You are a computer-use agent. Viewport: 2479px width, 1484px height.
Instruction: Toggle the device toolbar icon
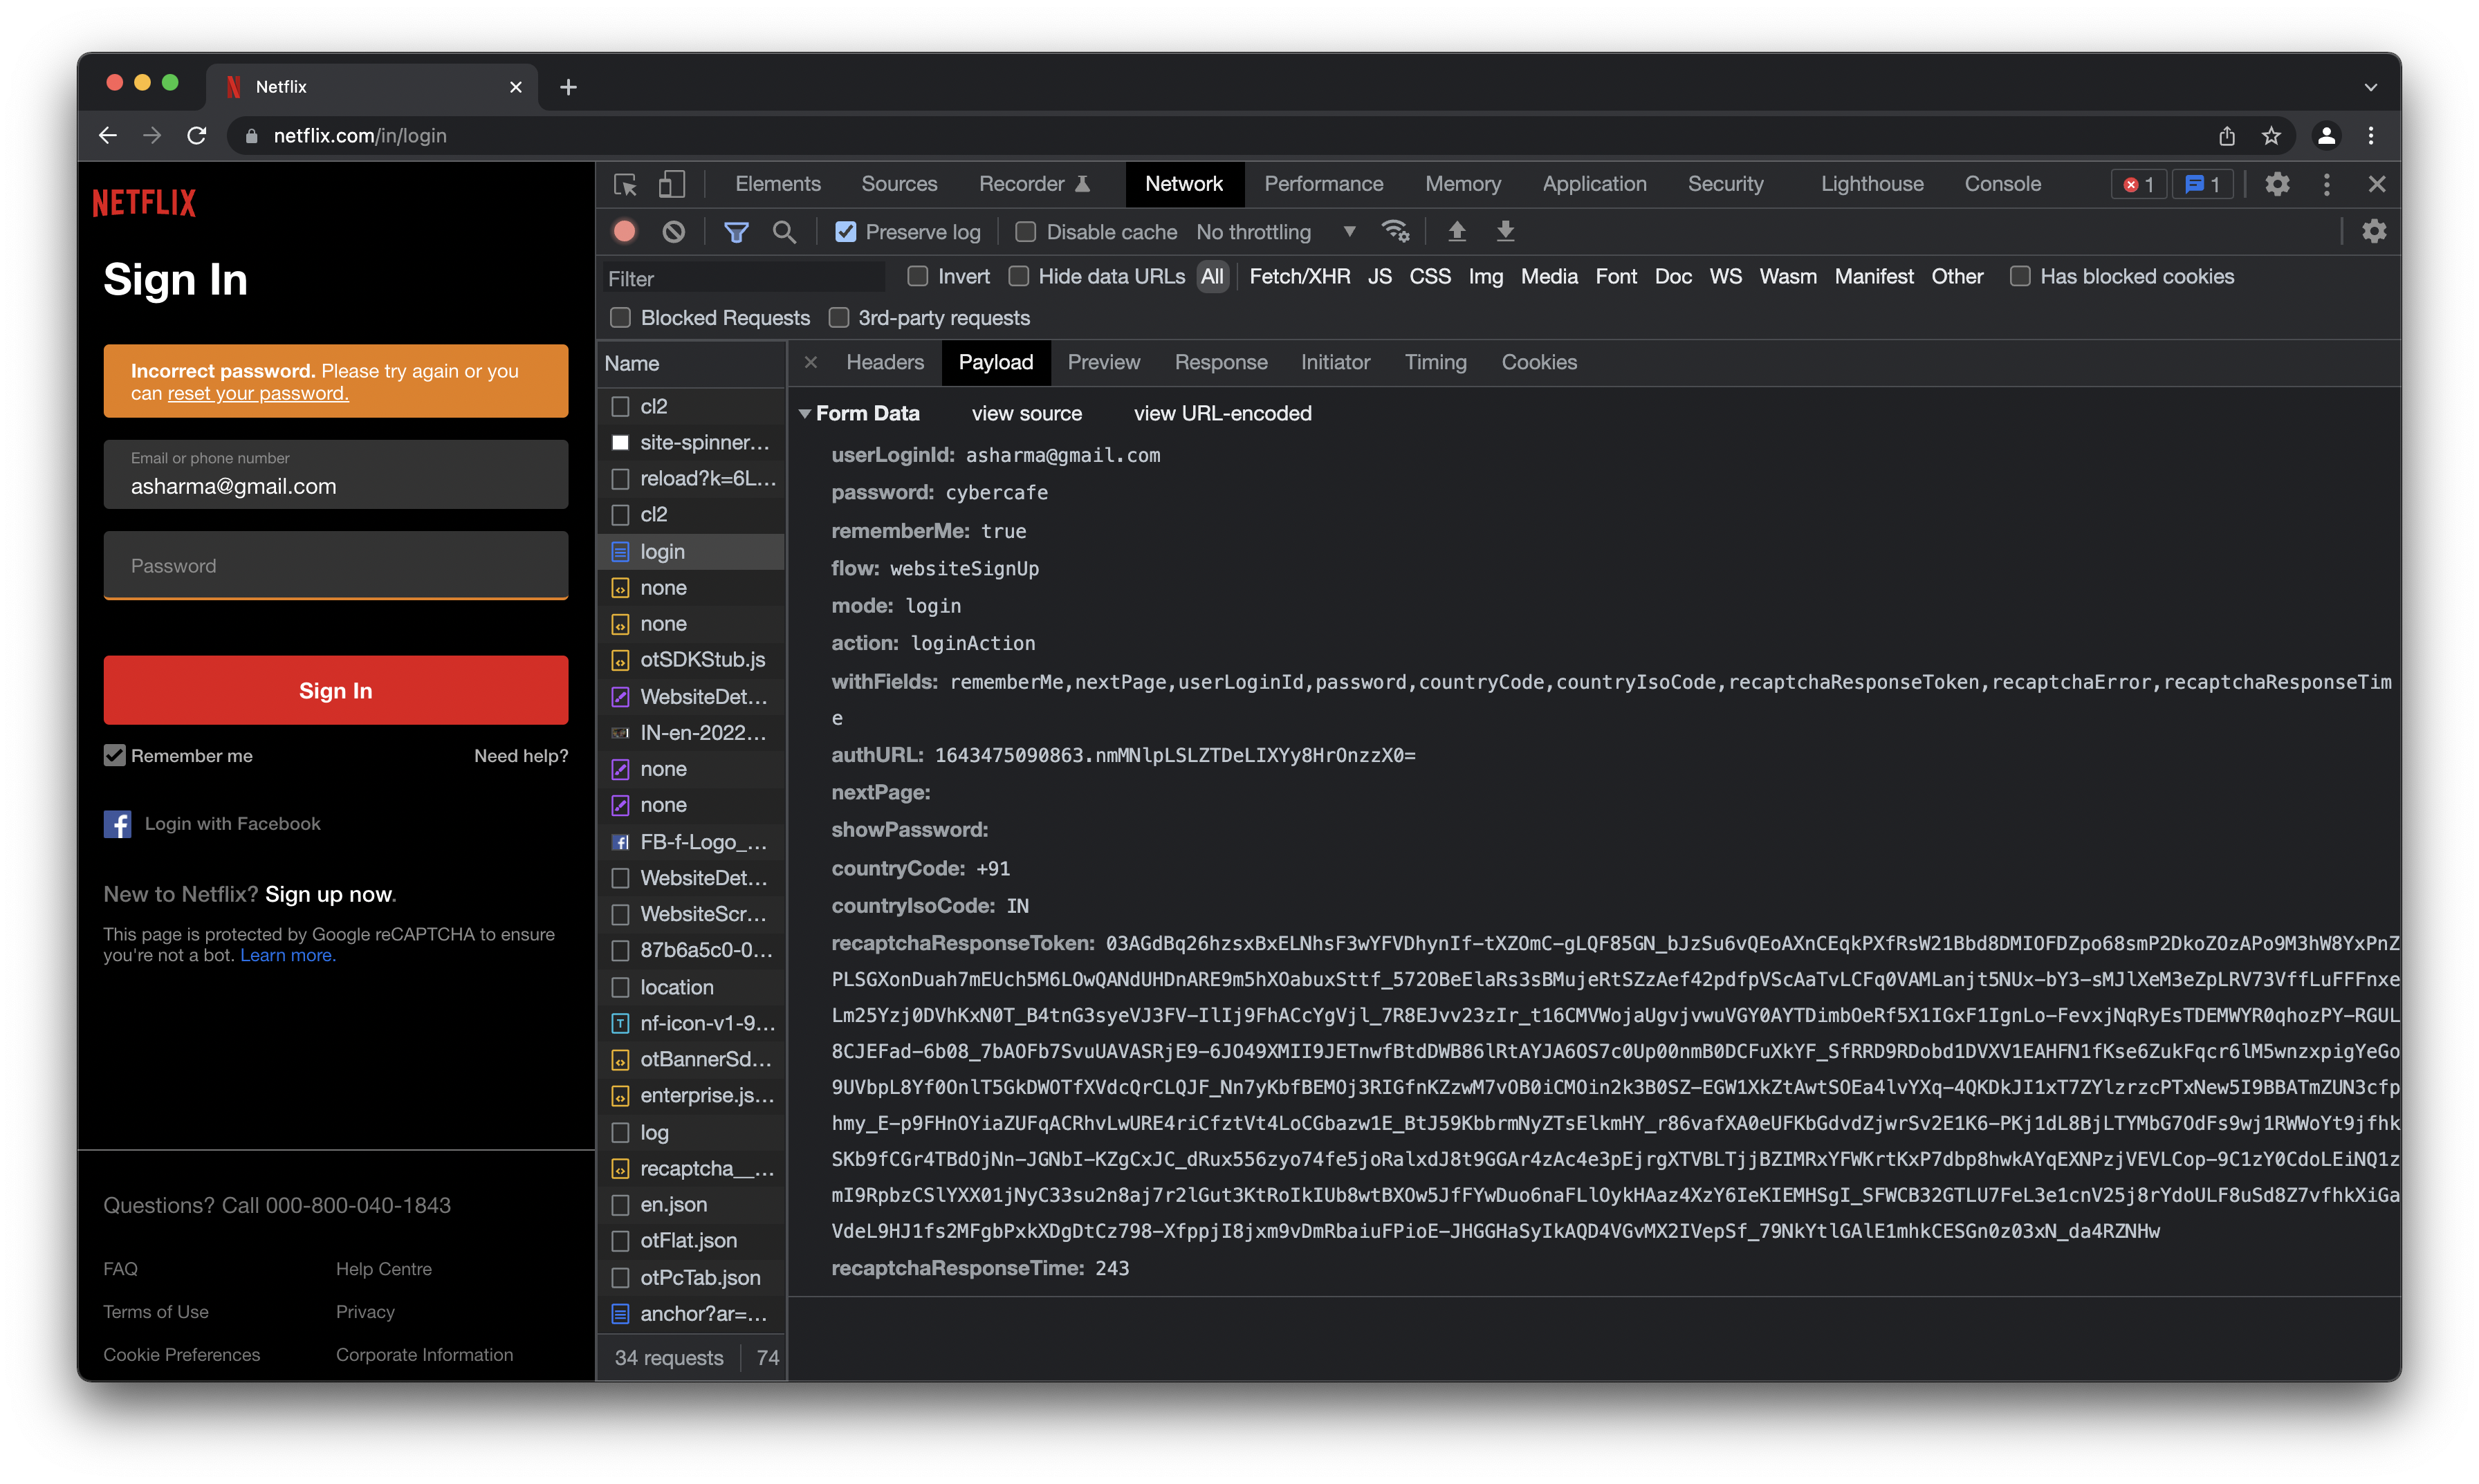[x=671, y=184]
